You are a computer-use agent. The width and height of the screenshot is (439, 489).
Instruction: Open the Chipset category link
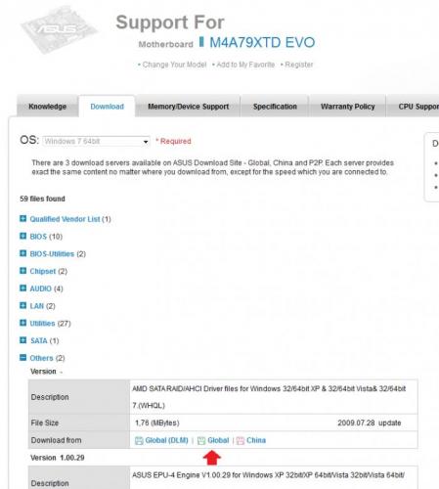(43, 271)
